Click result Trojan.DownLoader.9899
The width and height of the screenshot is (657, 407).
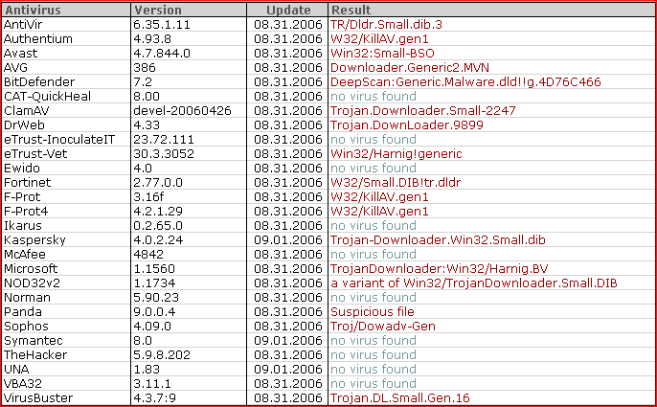[x=407, y=124]
